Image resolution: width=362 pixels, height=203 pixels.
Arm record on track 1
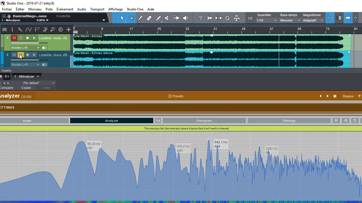click(27, 38)
